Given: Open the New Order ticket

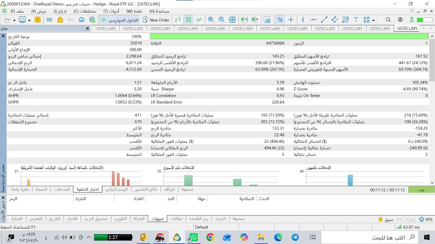Looking at the screenshot, I should [156, 20].
